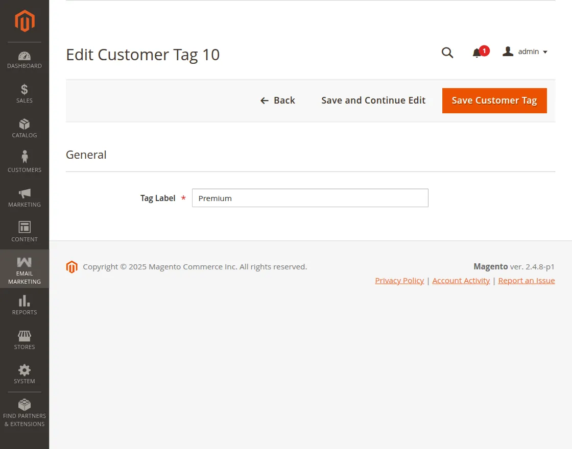572x449 pixels.
Task: Go back using the Back button
Action: 278,101
